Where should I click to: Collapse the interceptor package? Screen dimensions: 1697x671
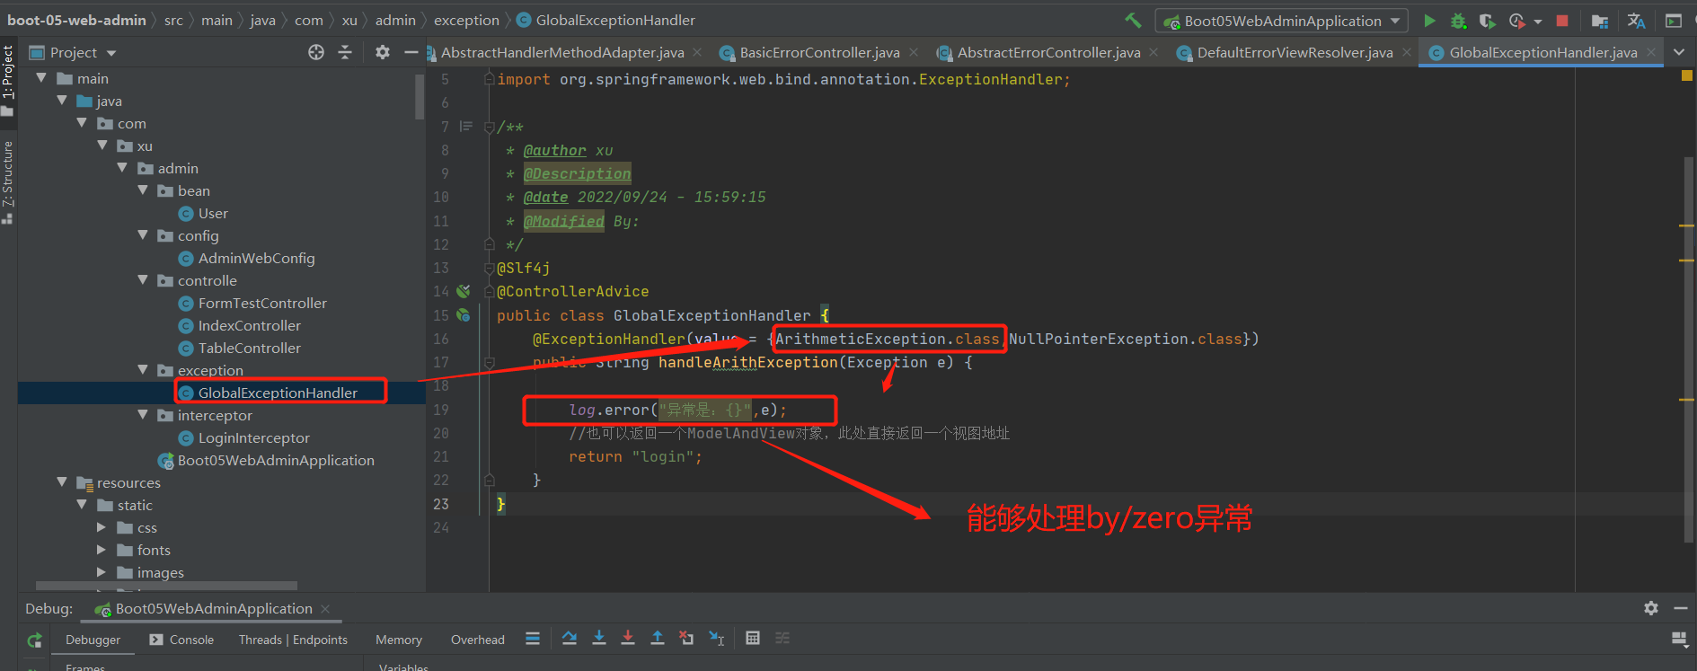click(x=143, y=415)
